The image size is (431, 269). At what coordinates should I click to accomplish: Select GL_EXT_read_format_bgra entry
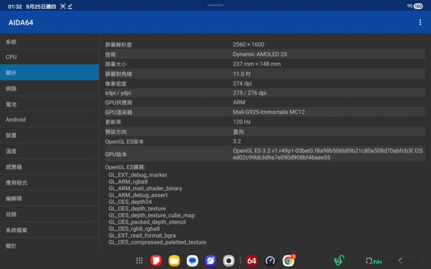pyautogui.click(x=142, y=236)
